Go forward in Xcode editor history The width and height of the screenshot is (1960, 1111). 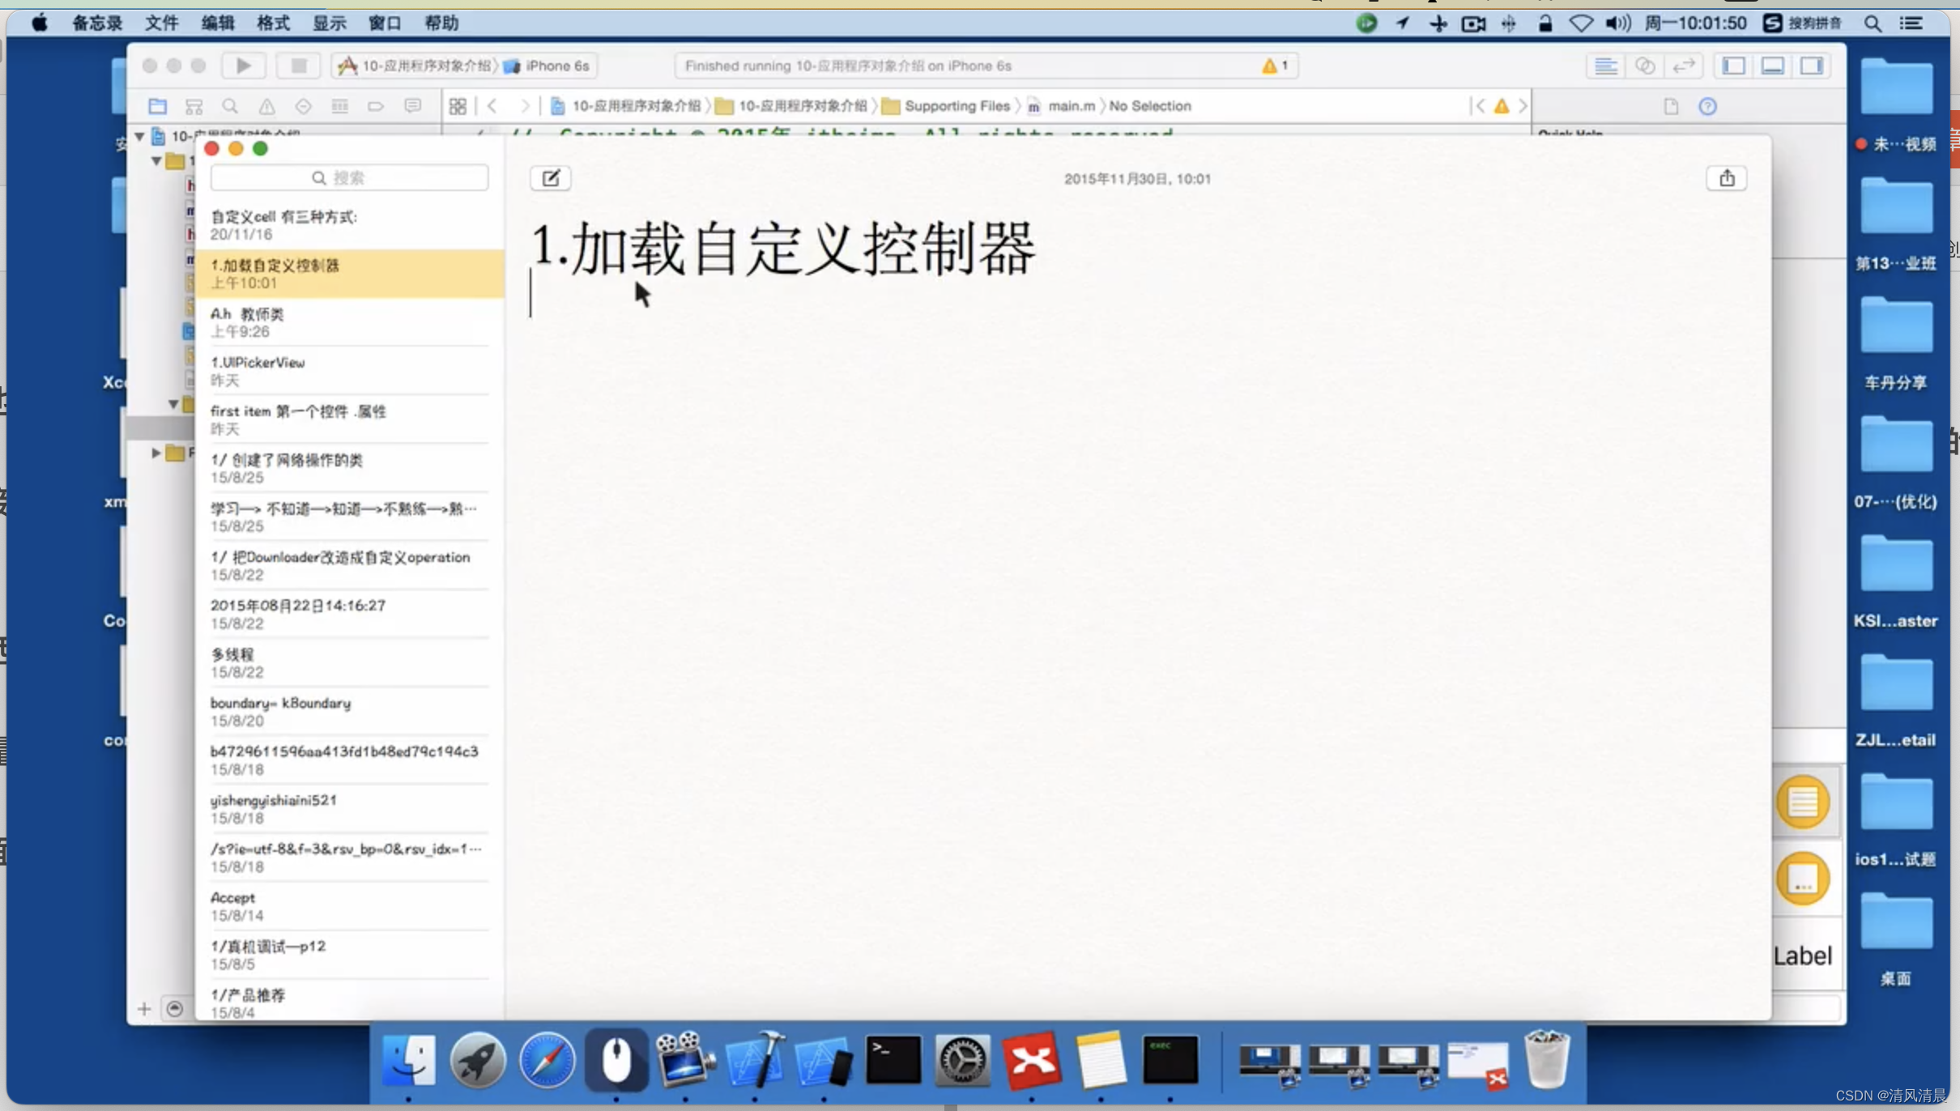pos(525,106)
